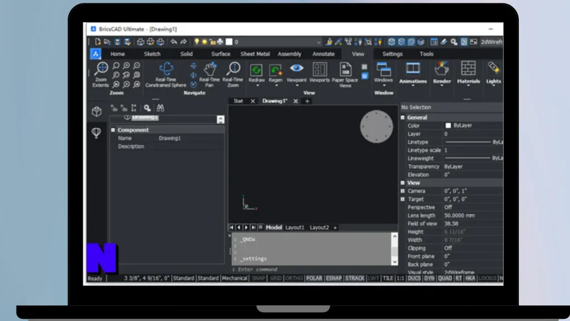Activate Real-Time Constrained Sphere orbit
This screenshot has width=570, height=321.
[166, 74]
